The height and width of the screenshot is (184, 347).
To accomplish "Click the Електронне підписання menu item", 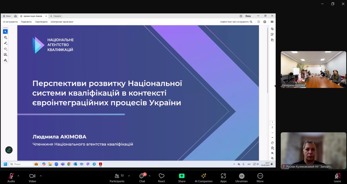I will [62, 22].
